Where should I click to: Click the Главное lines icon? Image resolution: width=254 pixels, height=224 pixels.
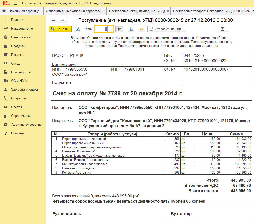pyautogui.click(x=6, y=20)
